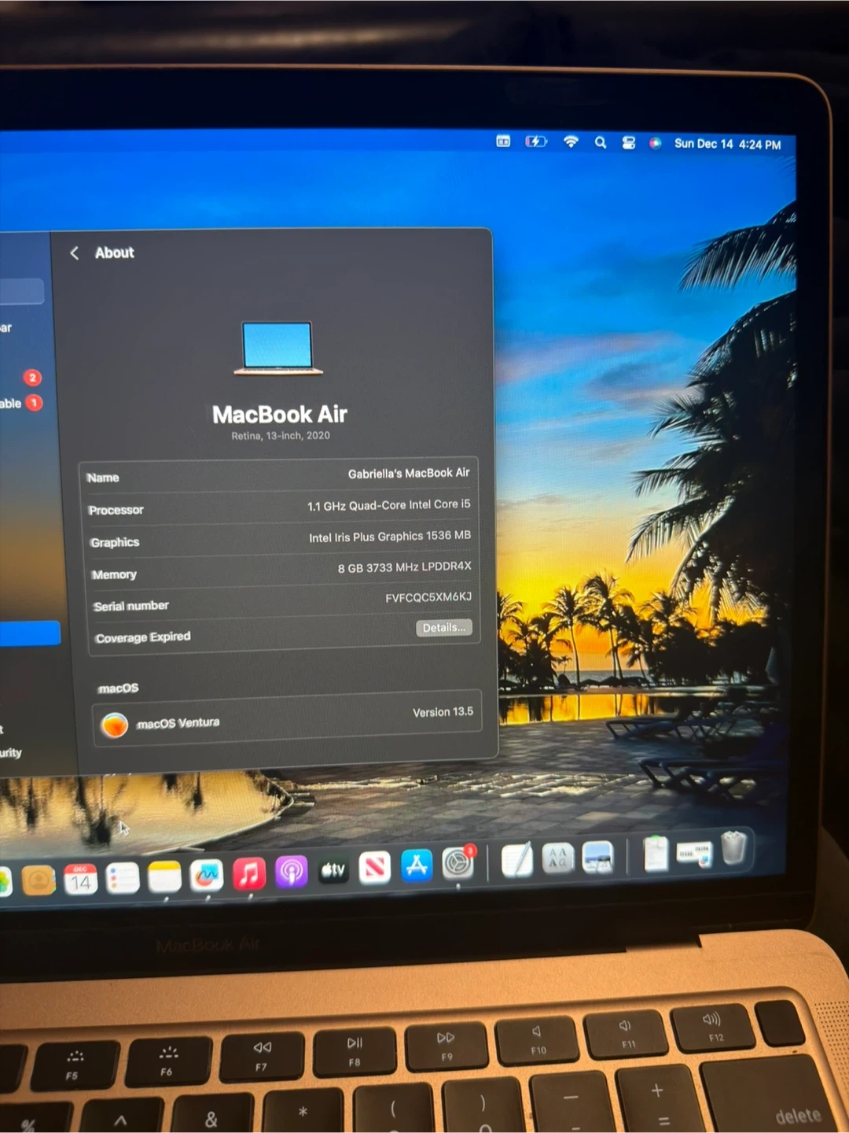The width and height of the screenshot is (849, 1133).
Task: Open the Trash in the dock
Action: pyautogui.click(x=733, y=849)
